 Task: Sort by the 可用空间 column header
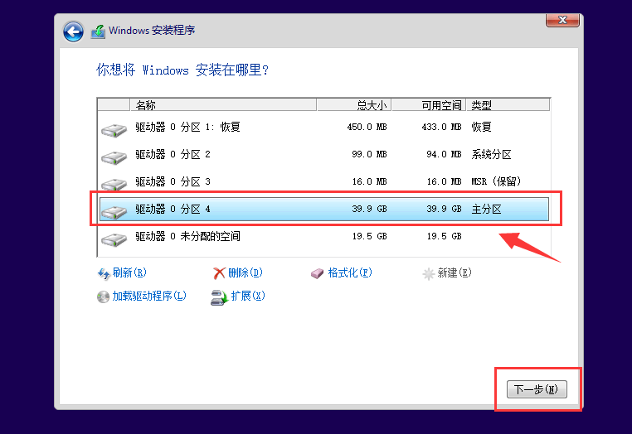pos(429,105)
